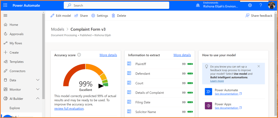Click the Power Apps logo tile
Screen dimensions: 278x118
[x=208, y=106]
